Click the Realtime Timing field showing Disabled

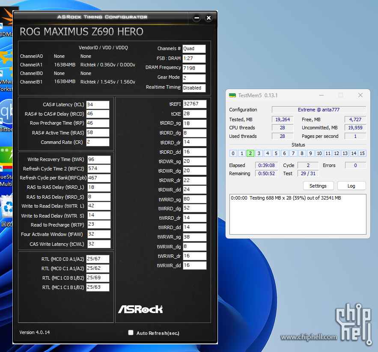click(194, 88)
